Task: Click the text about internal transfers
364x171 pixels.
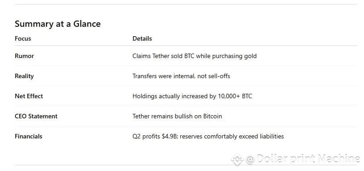Action: tap(181, 76)
